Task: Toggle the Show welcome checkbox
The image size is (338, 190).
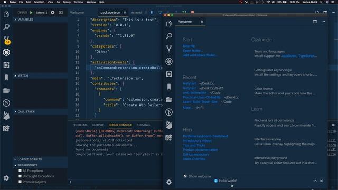Action: [185, 176]
